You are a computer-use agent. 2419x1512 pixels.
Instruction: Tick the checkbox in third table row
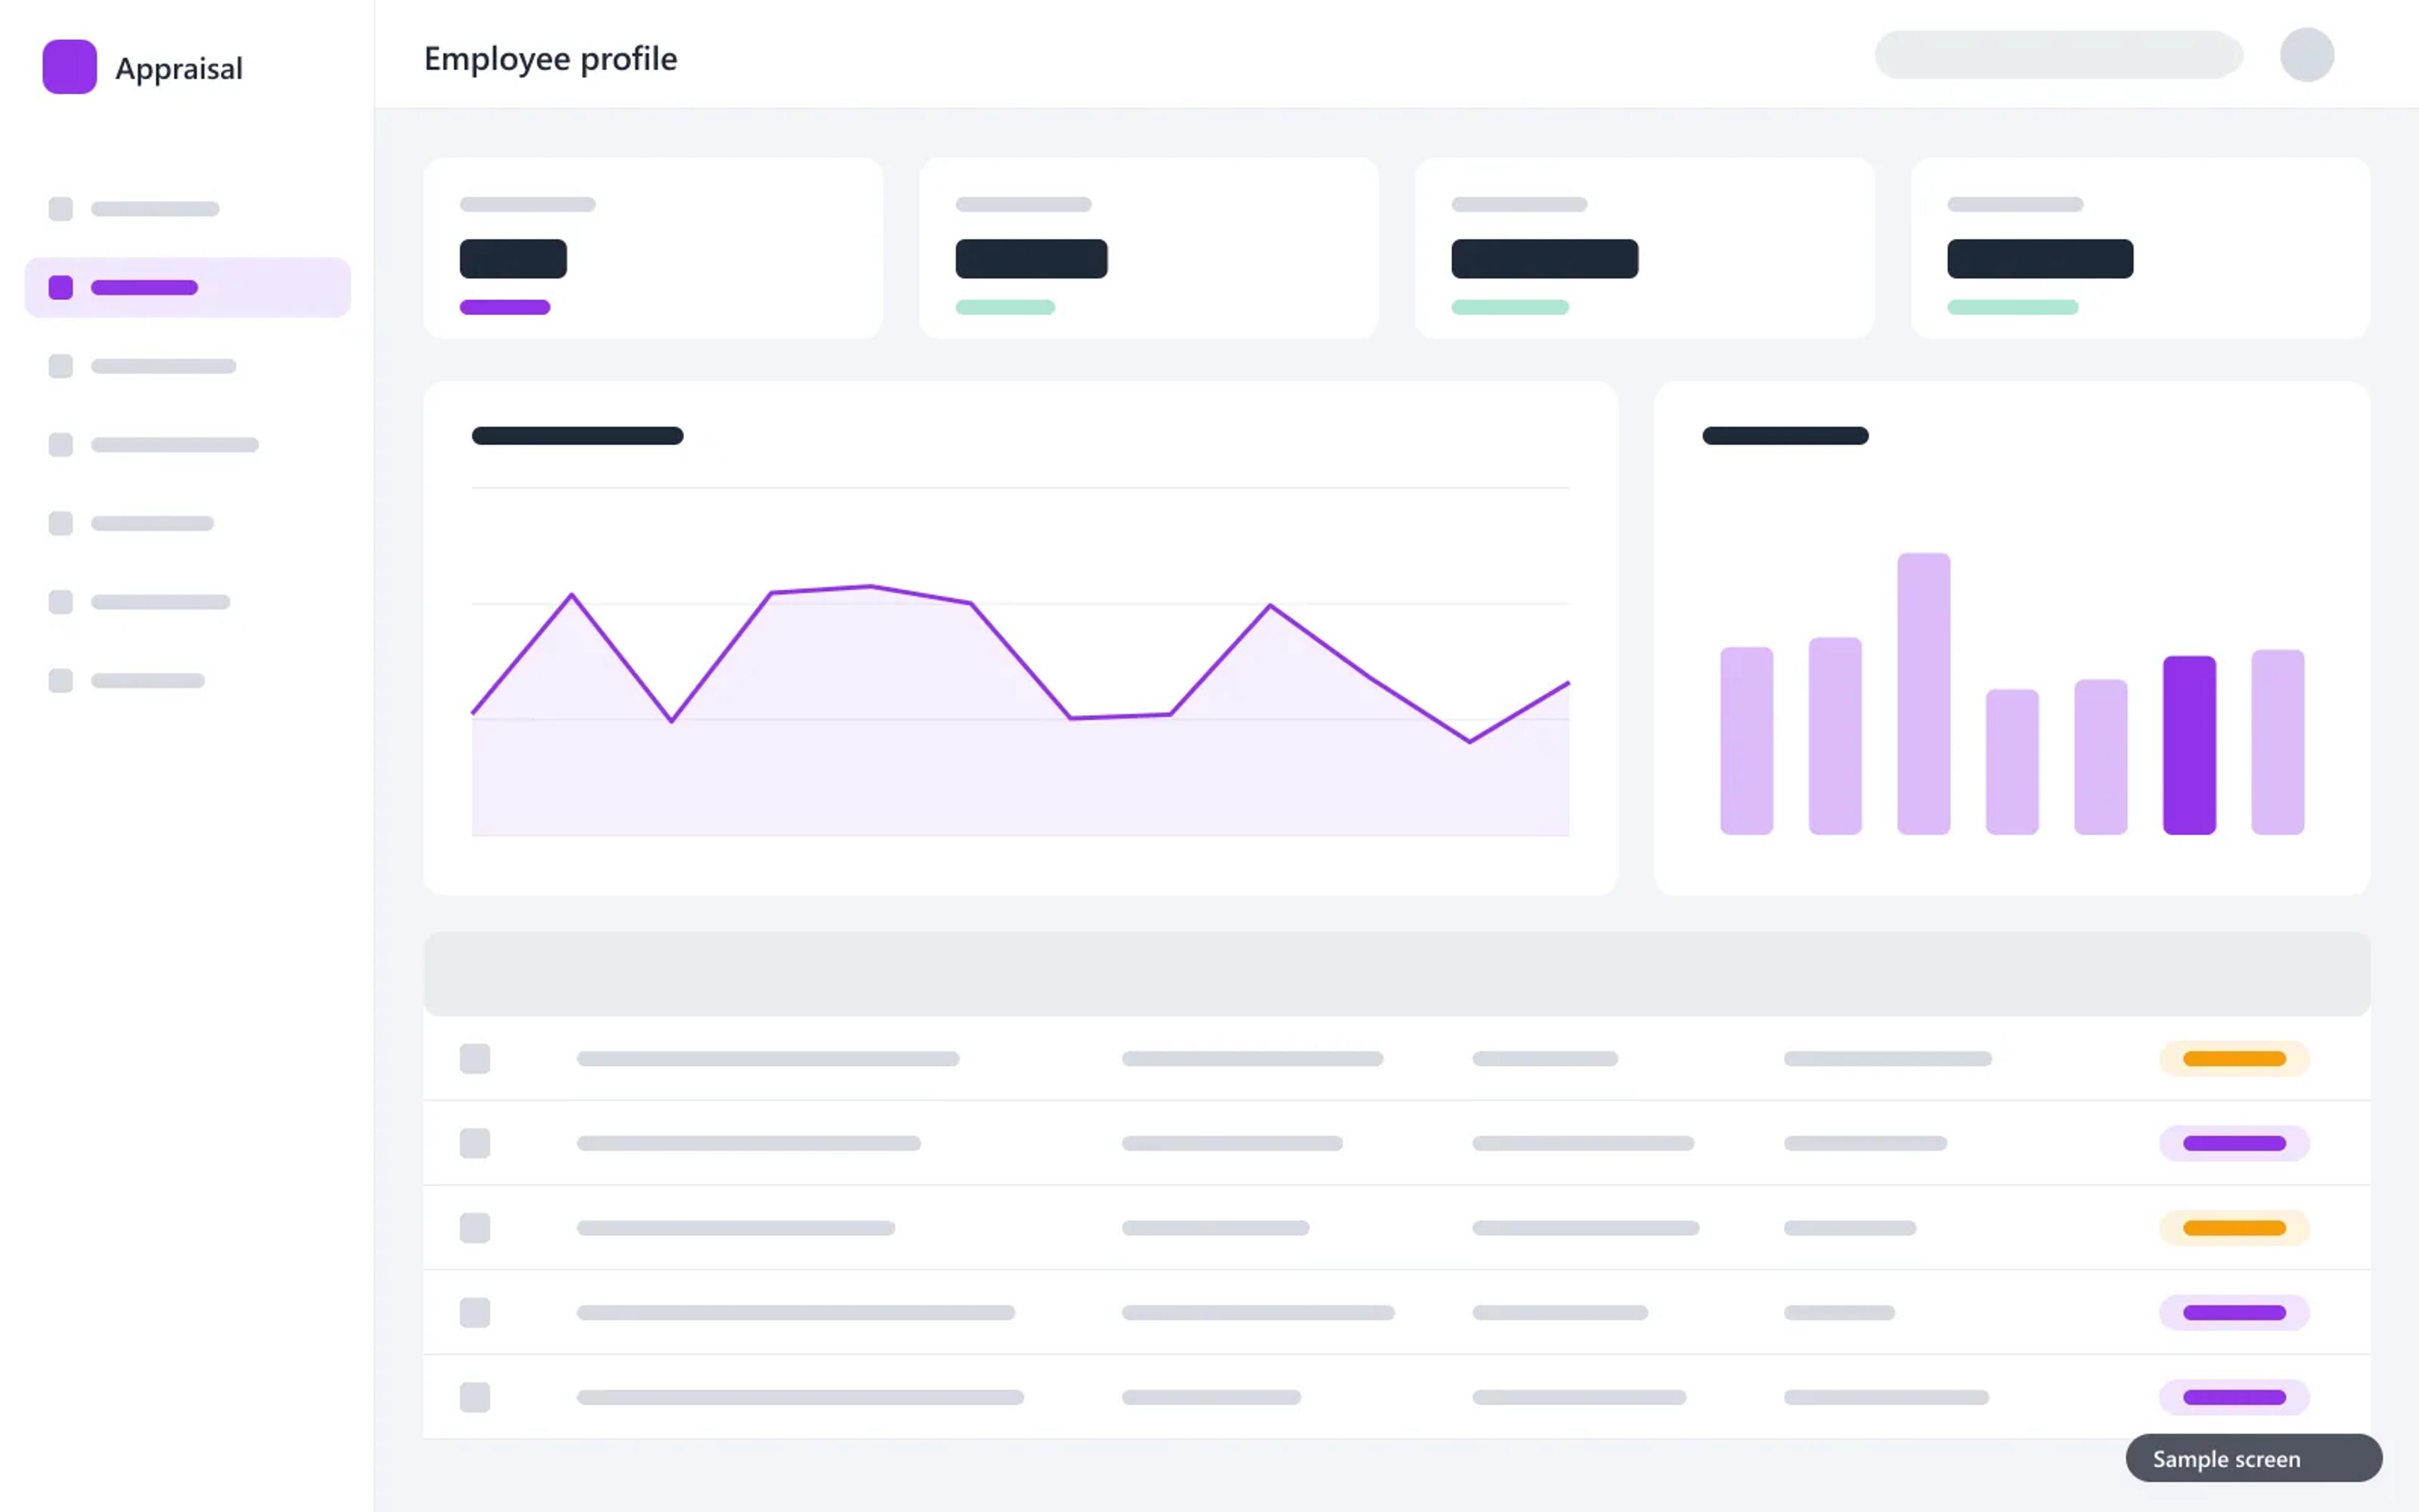tap(475, 1228)
